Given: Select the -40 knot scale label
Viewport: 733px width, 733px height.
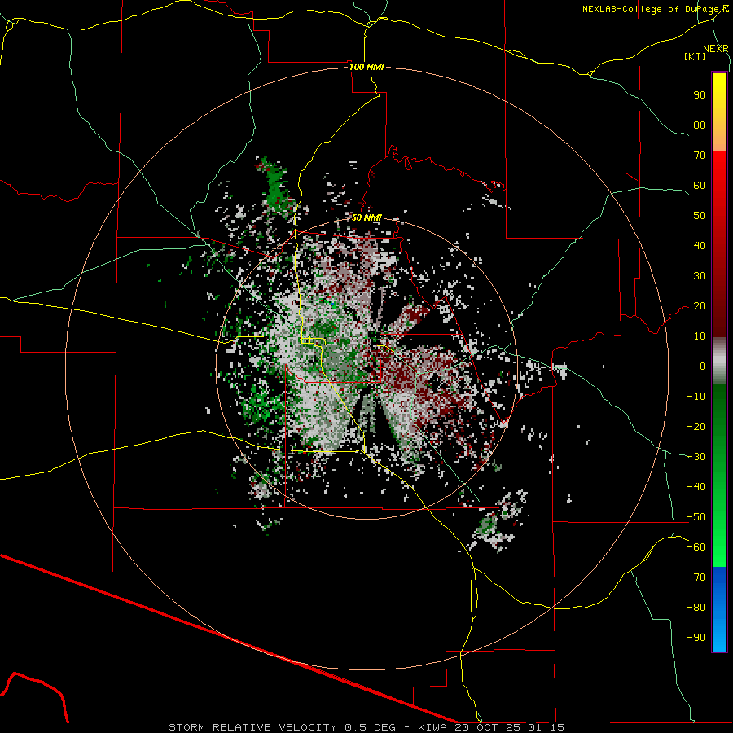Looking at the screenshot, I should point(696,487).
